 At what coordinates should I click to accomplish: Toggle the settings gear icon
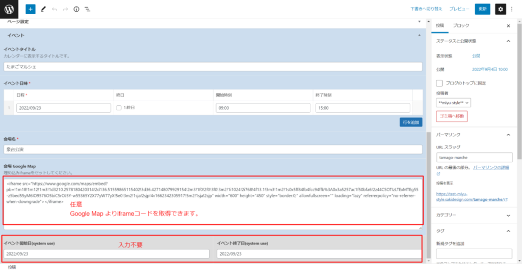pos(500,9)
